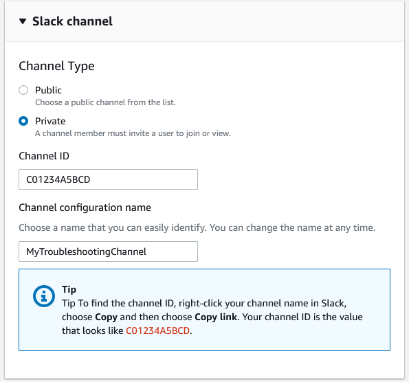Click the Channel Type heading
The width and height of the screenshot is (409, 382).
click(x=56, y=66)
